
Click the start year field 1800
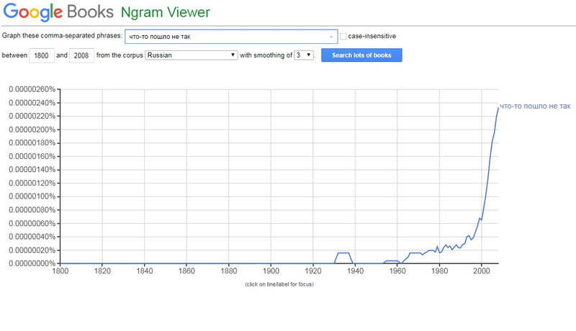(x=41, y=55)
